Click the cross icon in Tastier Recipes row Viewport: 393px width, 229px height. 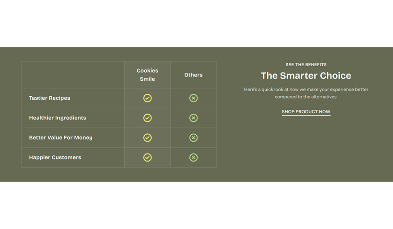point(193,98)
